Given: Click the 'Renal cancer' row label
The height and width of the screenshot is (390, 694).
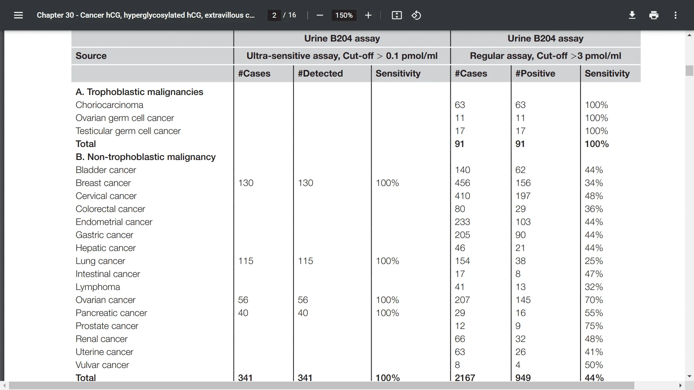Looking at the screenshot, I should pos(101,339).
